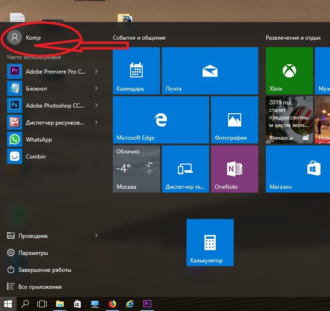This screenshot has width=330, height=311.
Task: Open the Календарь tile
Action: click(136, 71)
